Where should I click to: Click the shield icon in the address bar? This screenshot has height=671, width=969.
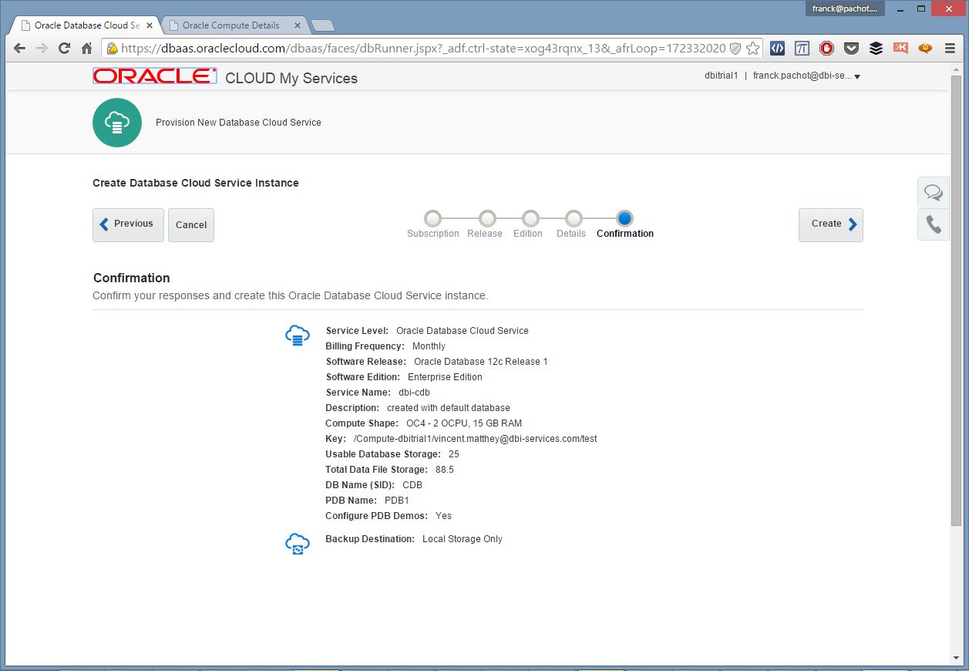735,48
